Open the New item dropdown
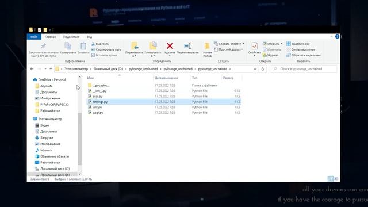 229,44
